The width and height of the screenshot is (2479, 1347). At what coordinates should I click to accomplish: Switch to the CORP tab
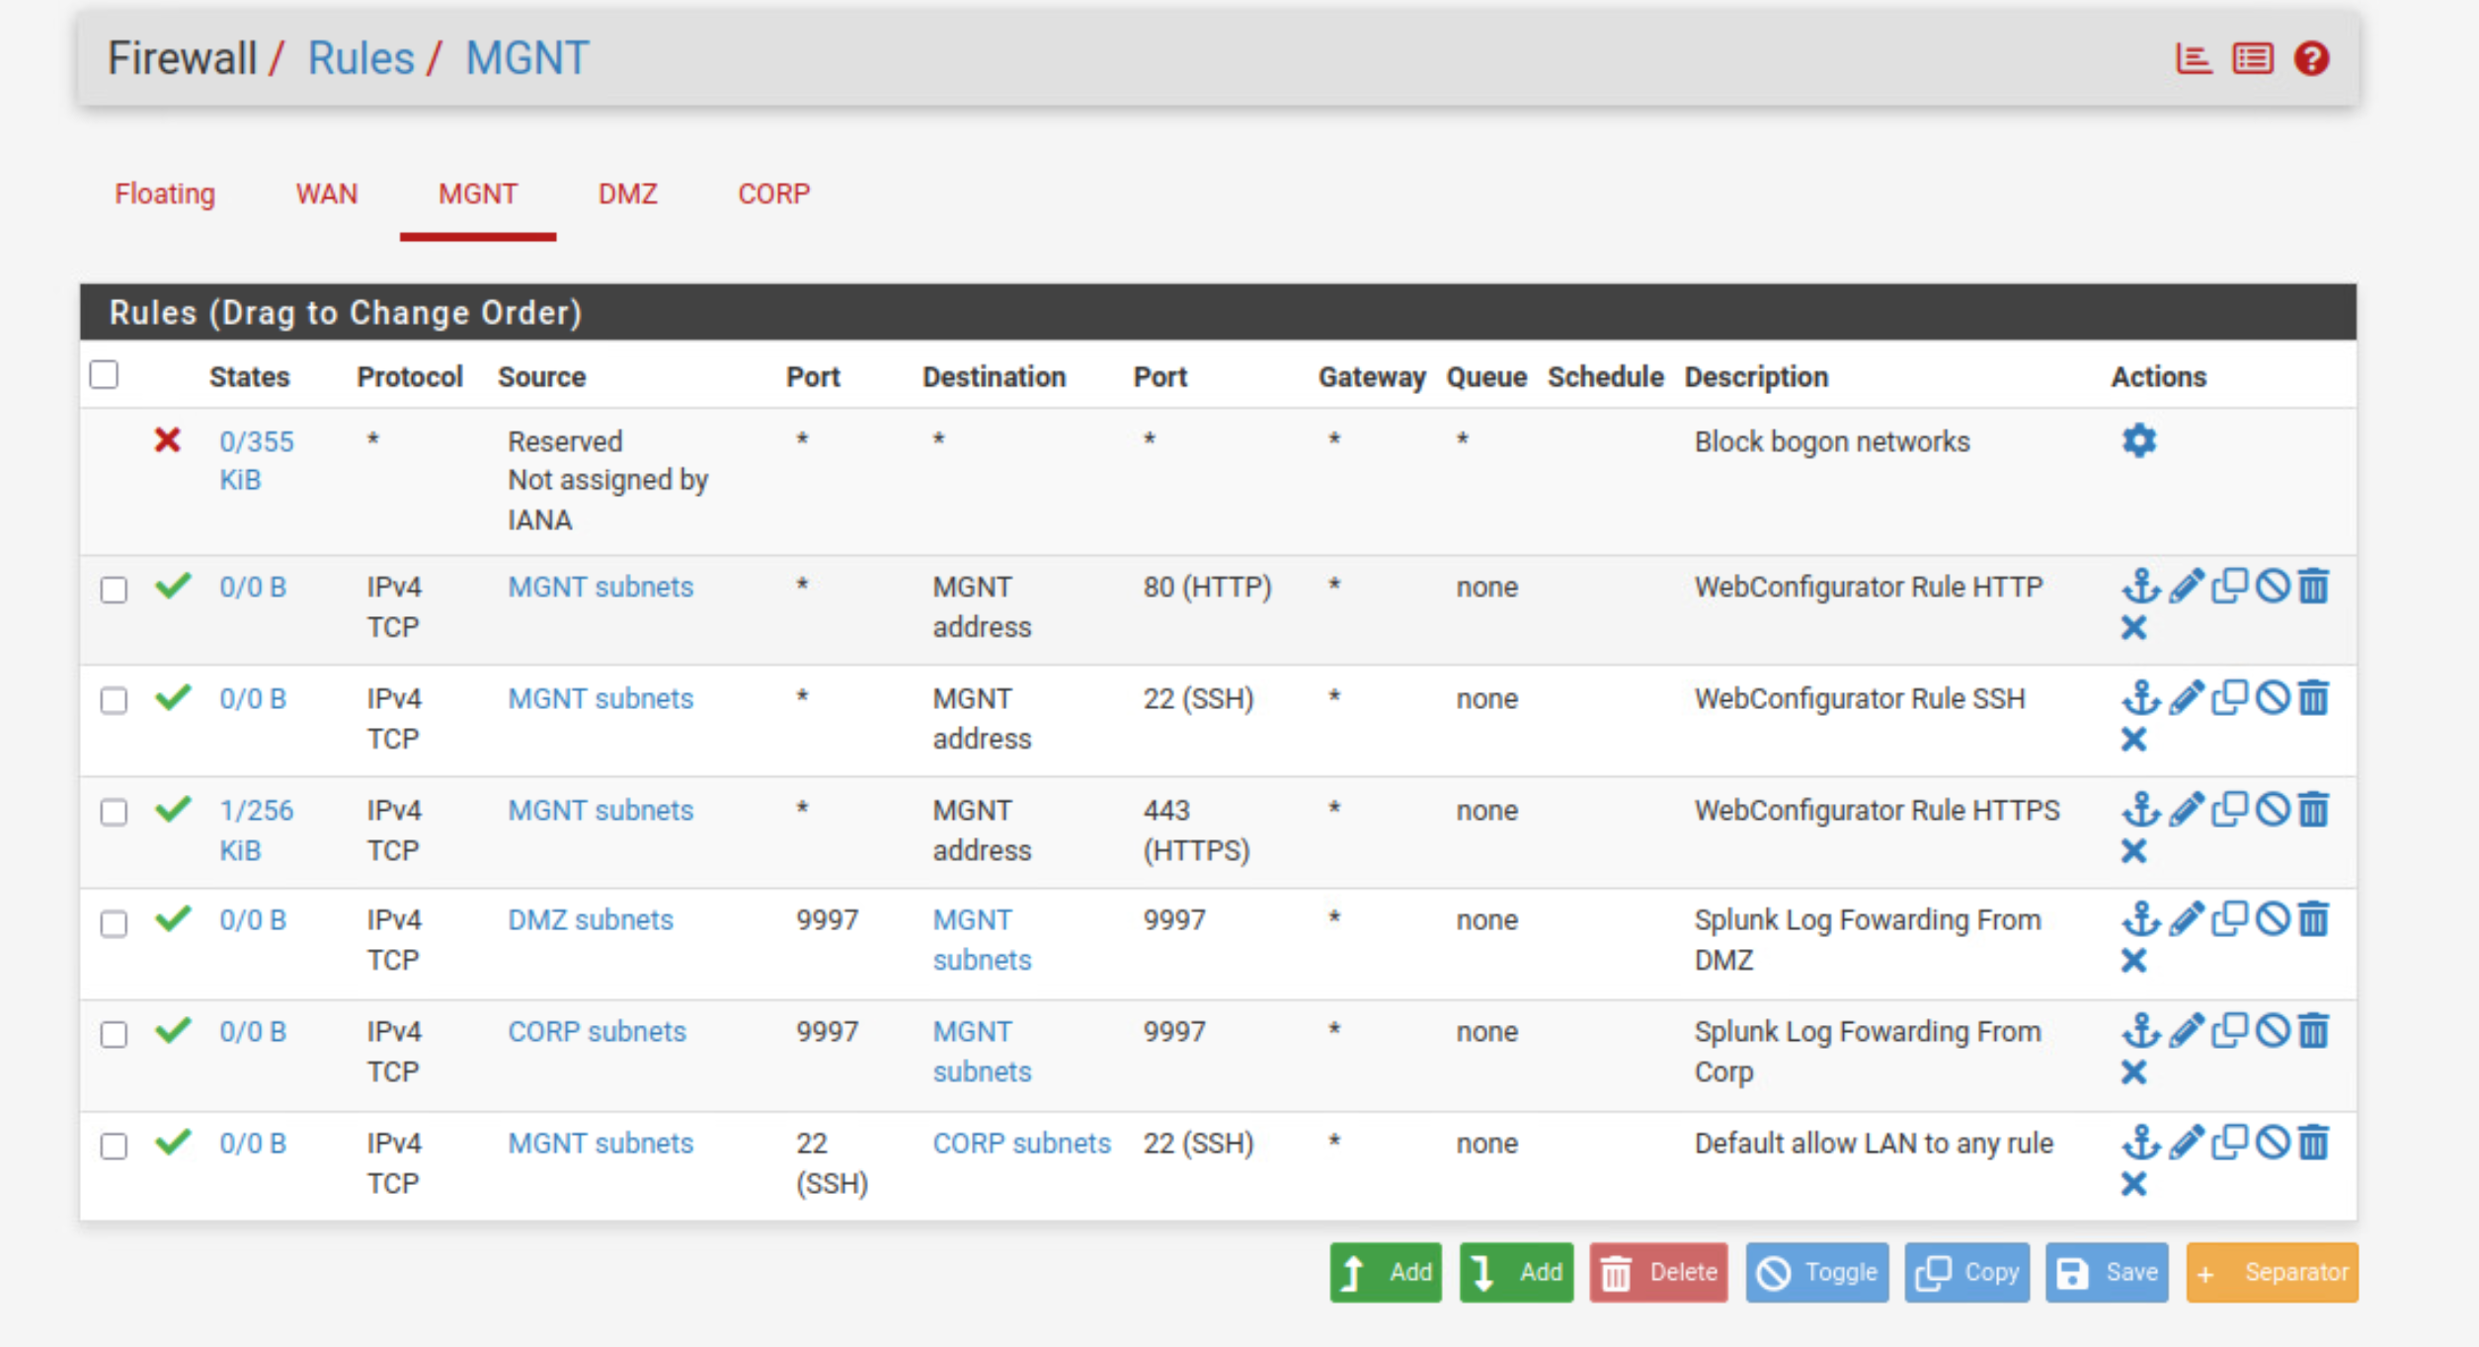click(x=773, y=194)
